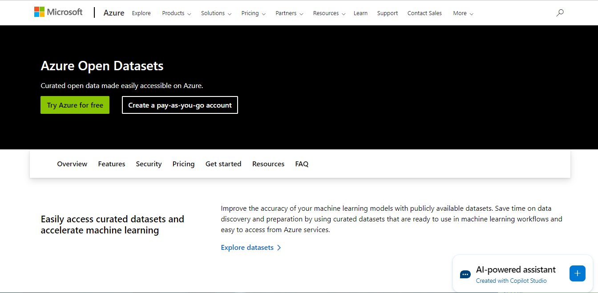Click the Microsoft logo
This screenshot has width=598, height=293.
pos(58,12)
